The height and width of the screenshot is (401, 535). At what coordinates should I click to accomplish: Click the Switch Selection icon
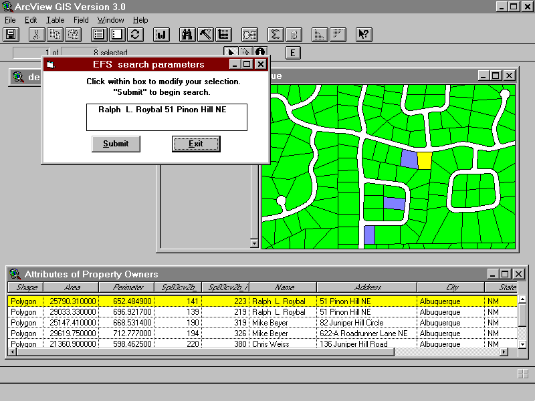click(x=136, y=35)
